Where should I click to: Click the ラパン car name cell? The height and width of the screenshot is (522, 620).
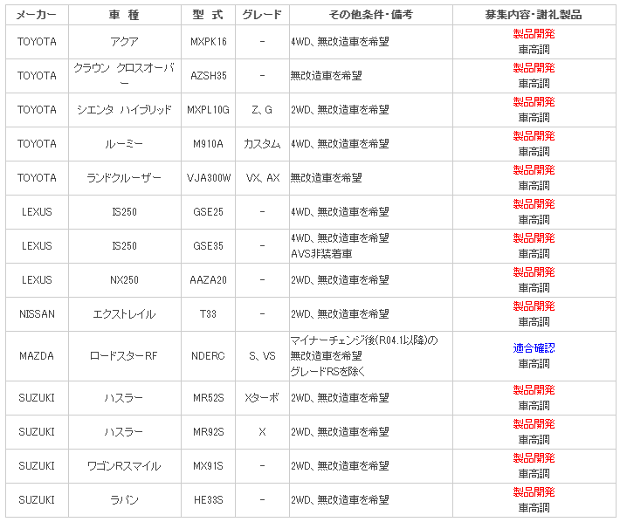125,500
